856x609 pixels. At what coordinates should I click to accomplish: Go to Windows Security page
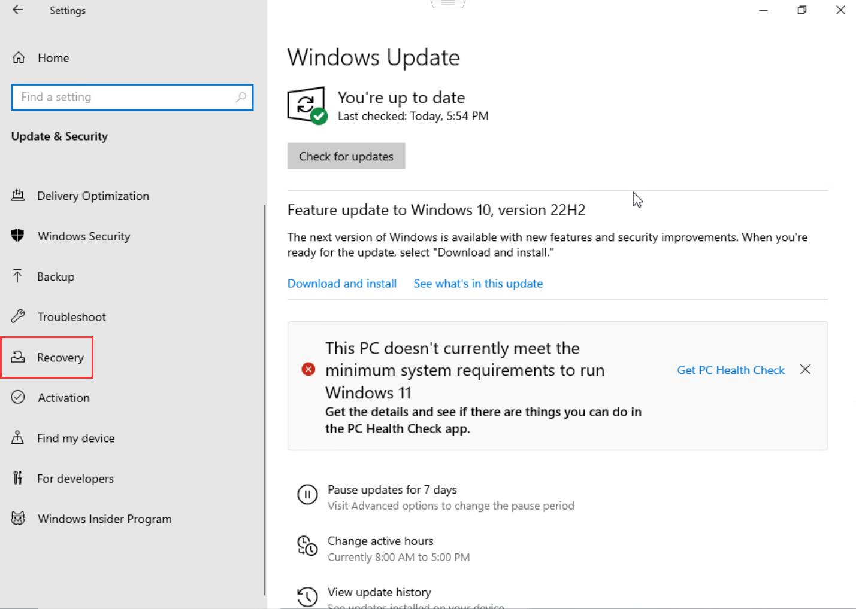coord(84,236)
